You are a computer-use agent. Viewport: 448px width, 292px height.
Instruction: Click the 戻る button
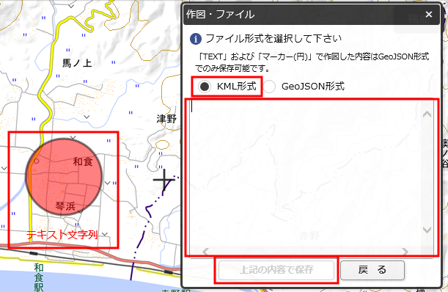[372, 270]
